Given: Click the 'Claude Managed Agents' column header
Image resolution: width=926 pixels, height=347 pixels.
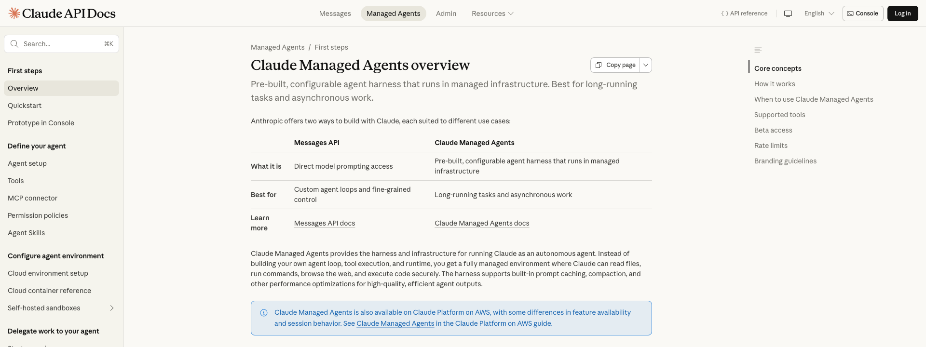Looking at the screenshot, I should [475, 143].
